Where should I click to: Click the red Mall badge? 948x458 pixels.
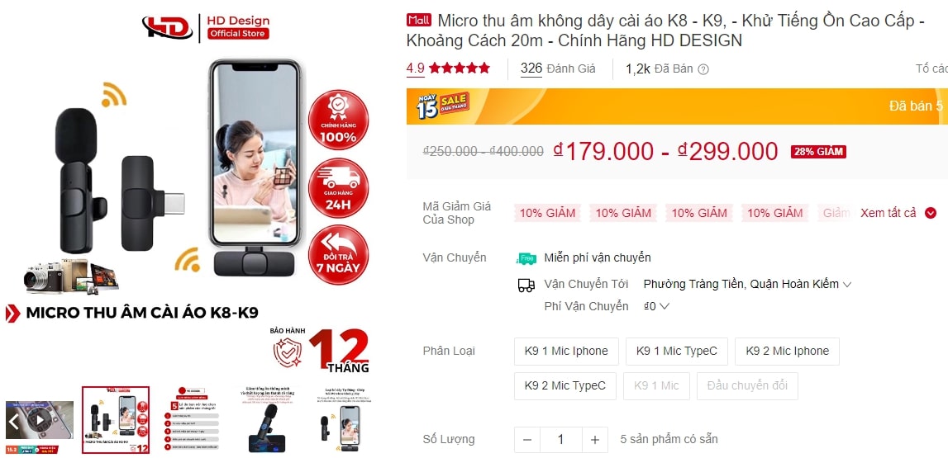419,20
